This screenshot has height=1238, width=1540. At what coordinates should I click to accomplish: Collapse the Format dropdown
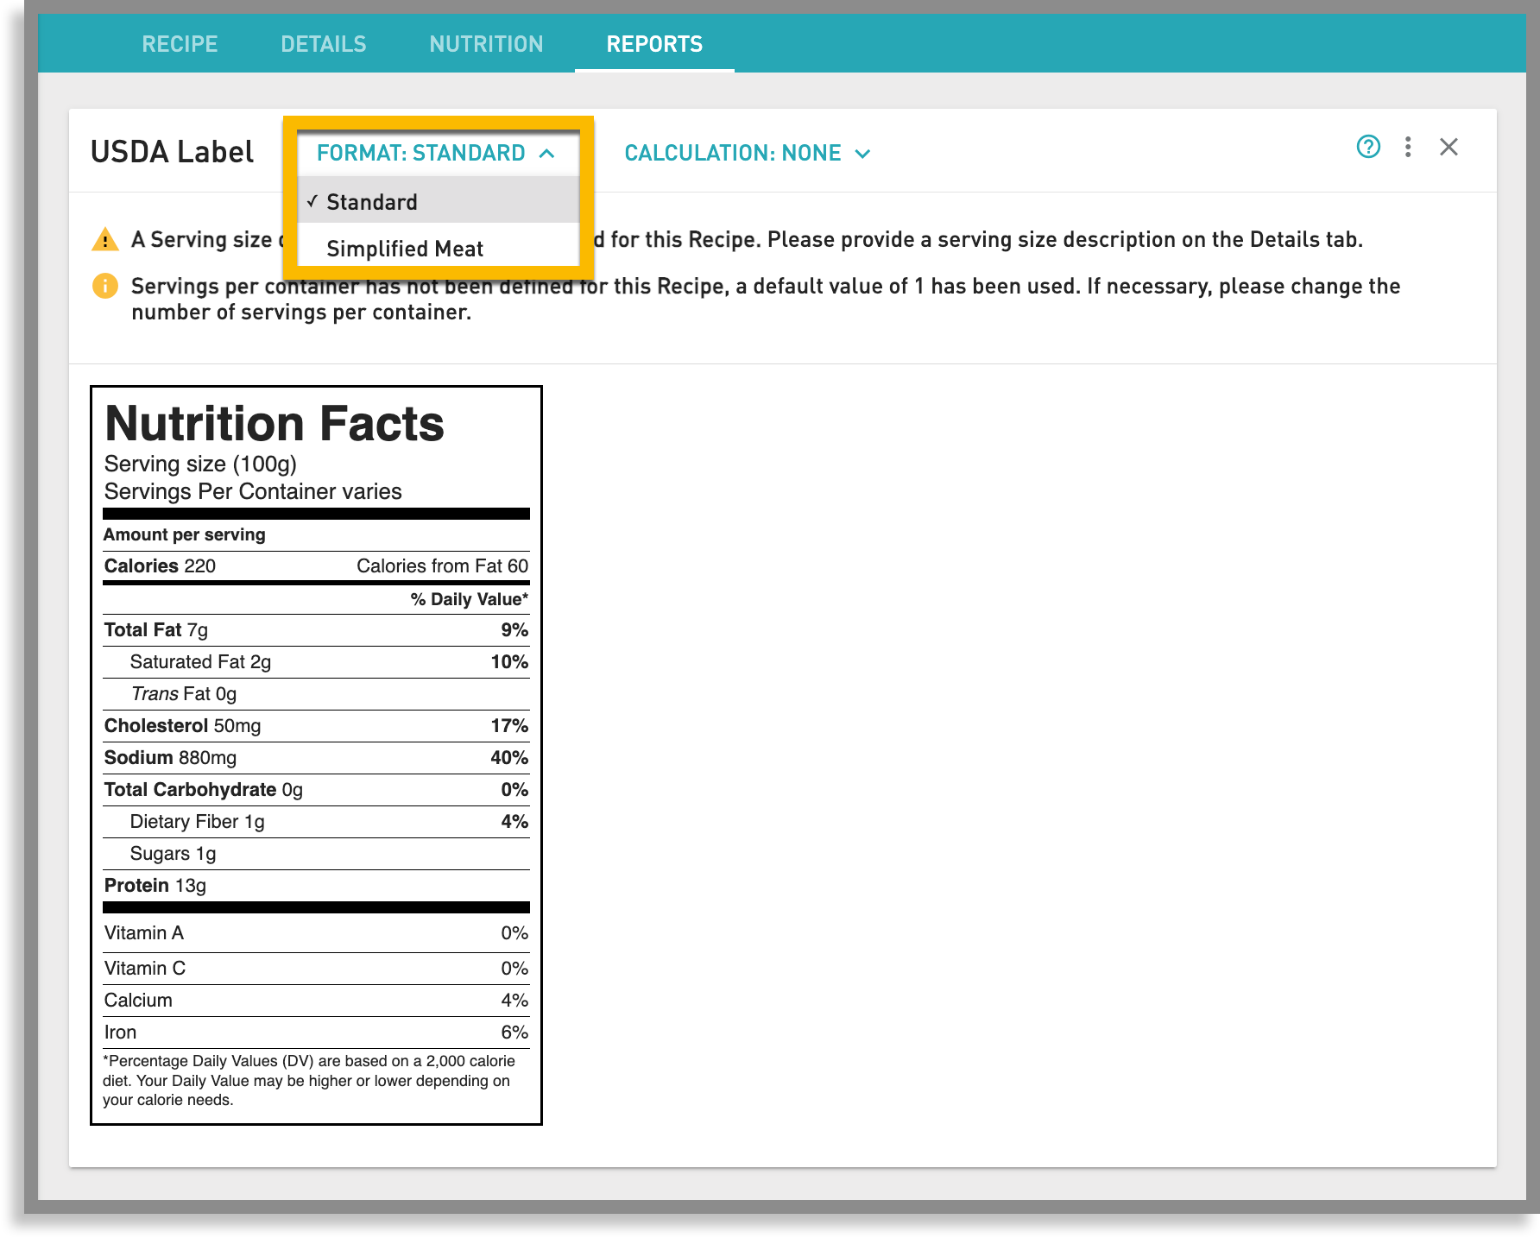pos(547,153)
